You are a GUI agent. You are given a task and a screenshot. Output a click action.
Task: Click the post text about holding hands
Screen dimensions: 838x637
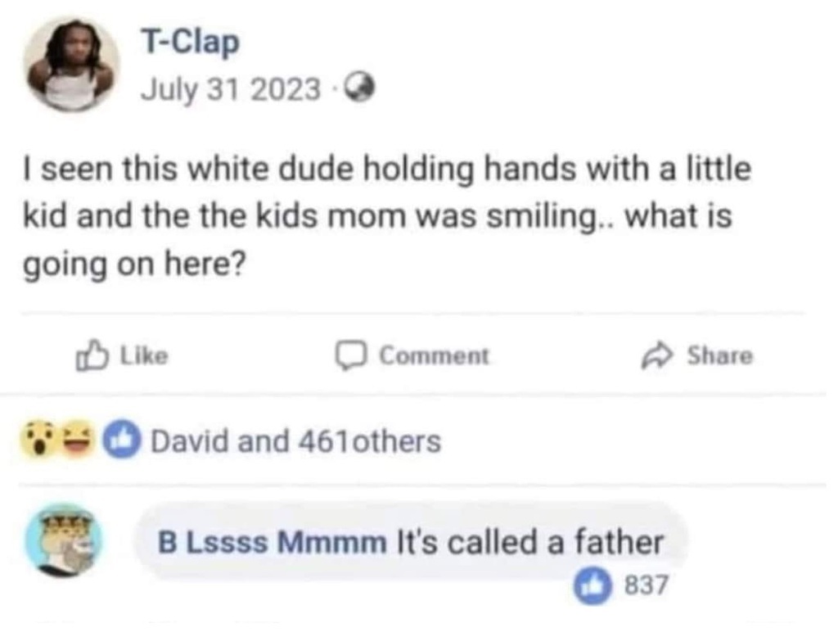pos(385,219)
